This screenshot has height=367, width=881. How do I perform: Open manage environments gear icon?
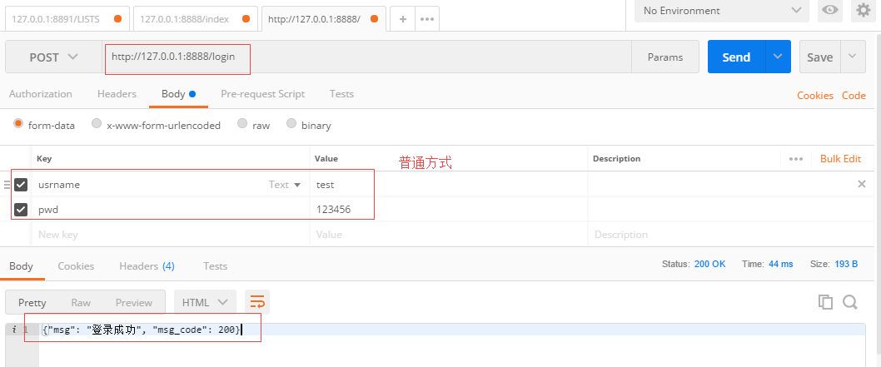click(x=863, y=10)
